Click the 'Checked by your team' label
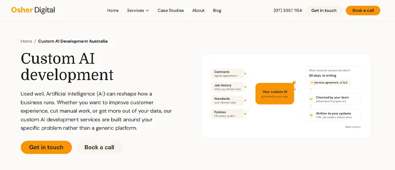This screenshot has width=395, height=170. pyautogui.click(x=332, y=97)
